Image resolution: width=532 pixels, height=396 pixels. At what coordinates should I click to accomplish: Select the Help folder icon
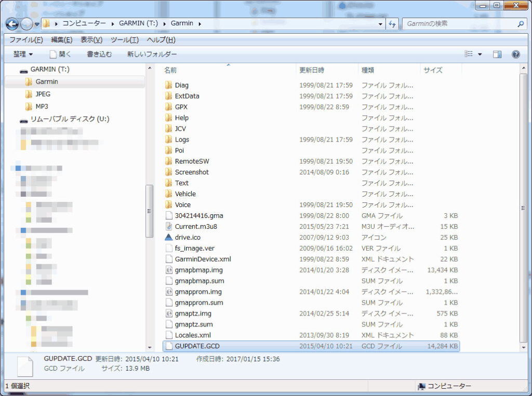[169, 118]
